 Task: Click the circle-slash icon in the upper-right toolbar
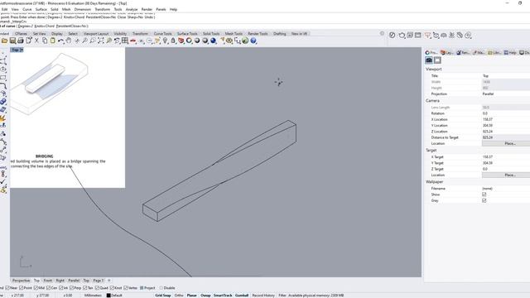pyautogui.click(x=392, y=35)
